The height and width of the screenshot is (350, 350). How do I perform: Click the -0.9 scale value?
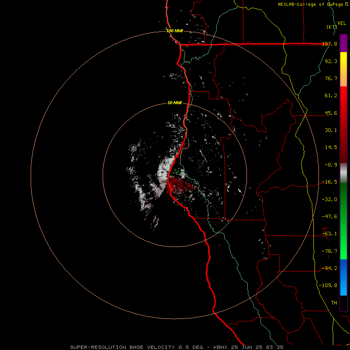click(x=331, y=165)
